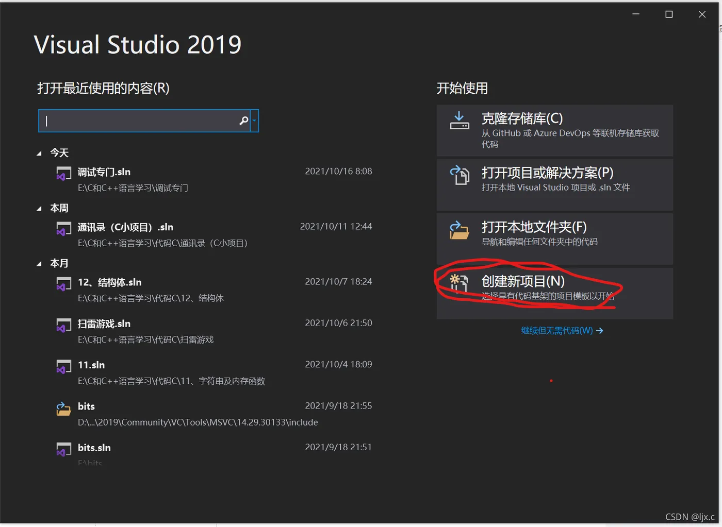Open recent solution 11.sln
Viewport: 722px width, 527px height.
pos(214,372)
